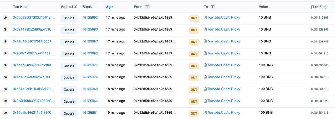Click Deposit method badge in block 16125977 row
The image size is (335, 119).
click(69, 66)
